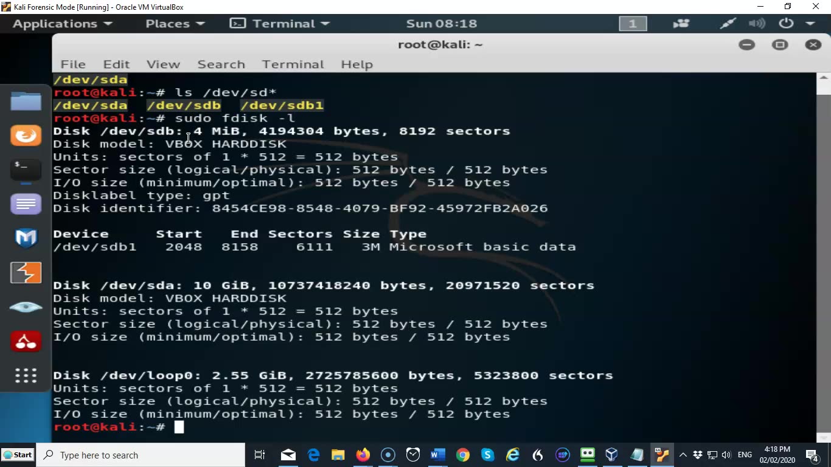Open Google Chrome from the Windows taskbar
Image resolution: width=831 pixels, height=467 pixels.
coord(462,454)
